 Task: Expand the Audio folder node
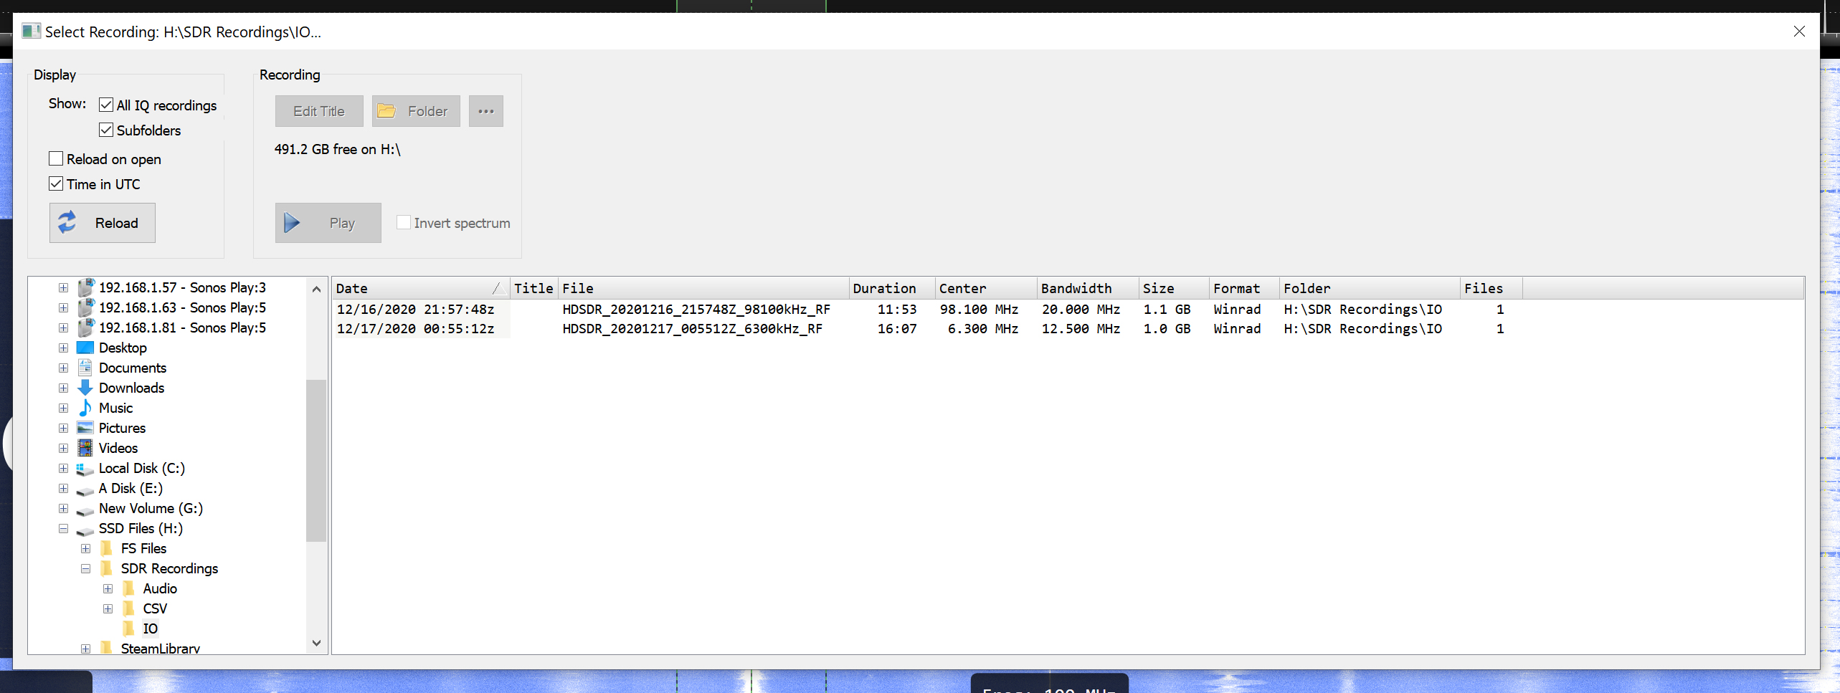tap(108, 588)
